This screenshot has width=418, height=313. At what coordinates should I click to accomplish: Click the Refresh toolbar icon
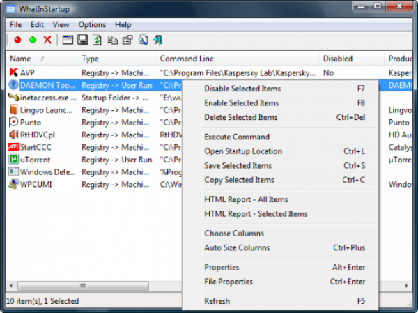pyautogui.click(x=98, y=40)
